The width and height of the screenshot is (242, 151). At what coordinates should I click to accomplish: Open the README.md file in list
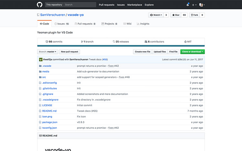pyautogui.click(x=49, y=111)
